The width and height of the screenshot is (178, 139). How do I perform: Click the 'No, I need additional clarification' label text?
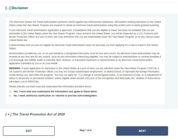[55, 95]
